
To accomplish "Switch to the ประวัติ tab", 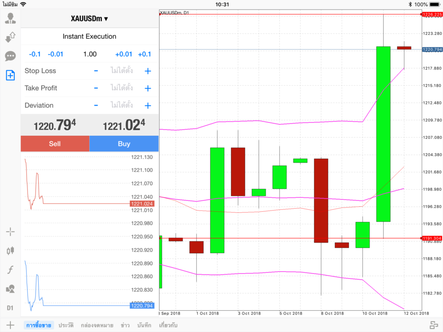I will click(66, 325).
